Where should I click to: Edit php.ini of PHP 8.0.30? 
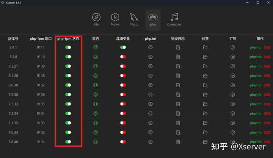coord(151,85)
